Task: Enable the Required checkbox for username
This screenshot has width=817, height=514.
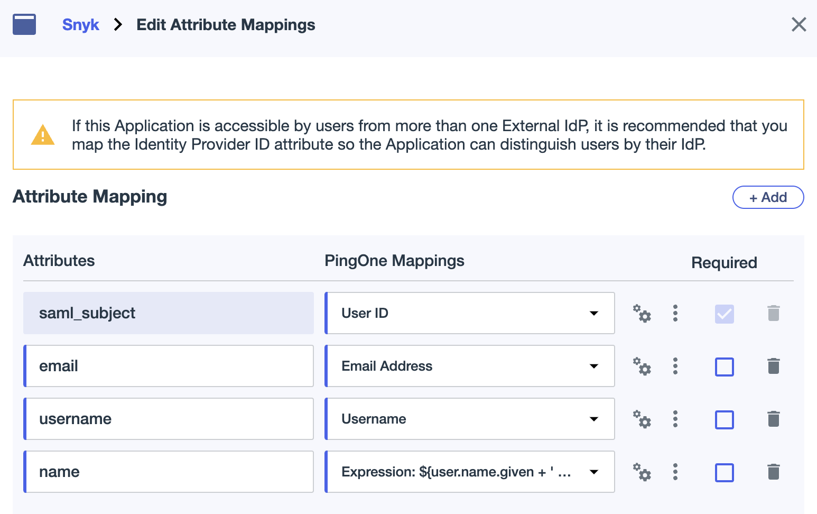Action: click(x=724, y=419)
